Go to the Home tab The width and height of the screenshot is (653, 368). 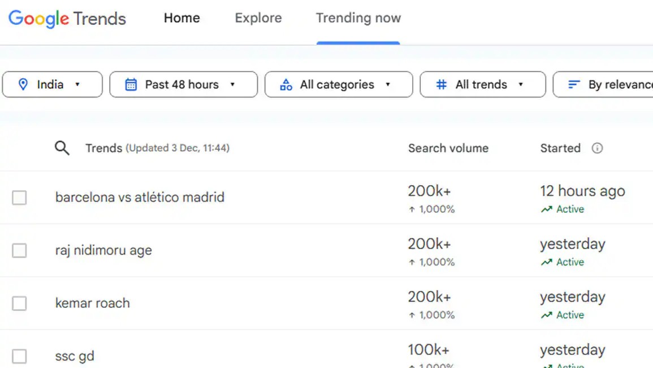pos(181,18)
